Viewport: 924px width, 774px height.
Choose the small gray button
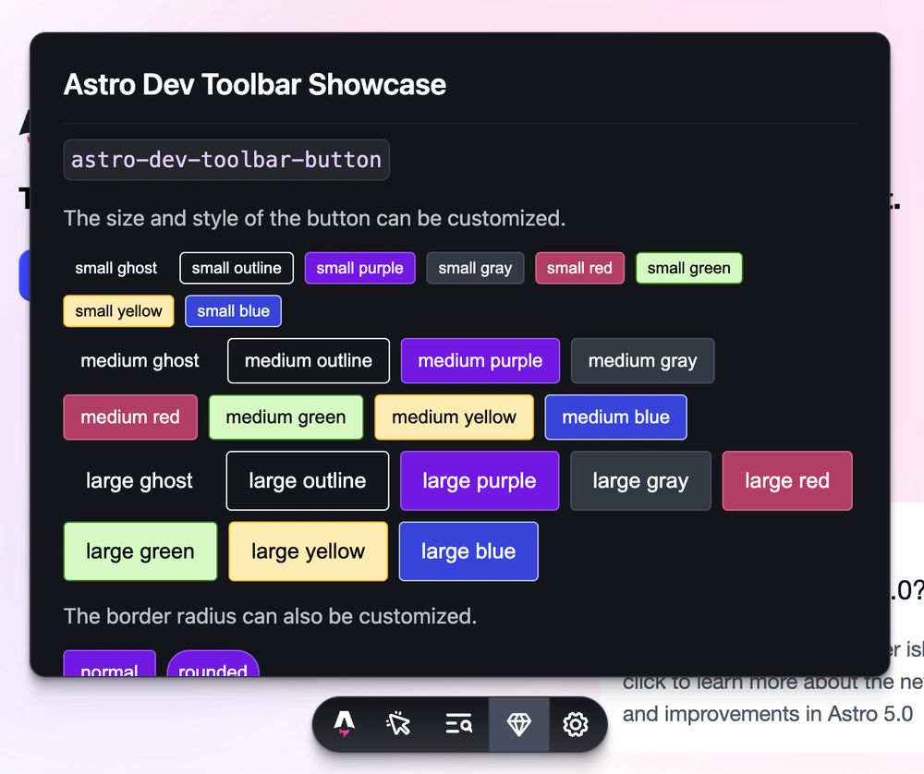point(475,268)
